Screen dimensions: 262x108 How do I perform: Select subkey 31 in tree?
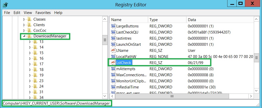click(x=41, y=92)
